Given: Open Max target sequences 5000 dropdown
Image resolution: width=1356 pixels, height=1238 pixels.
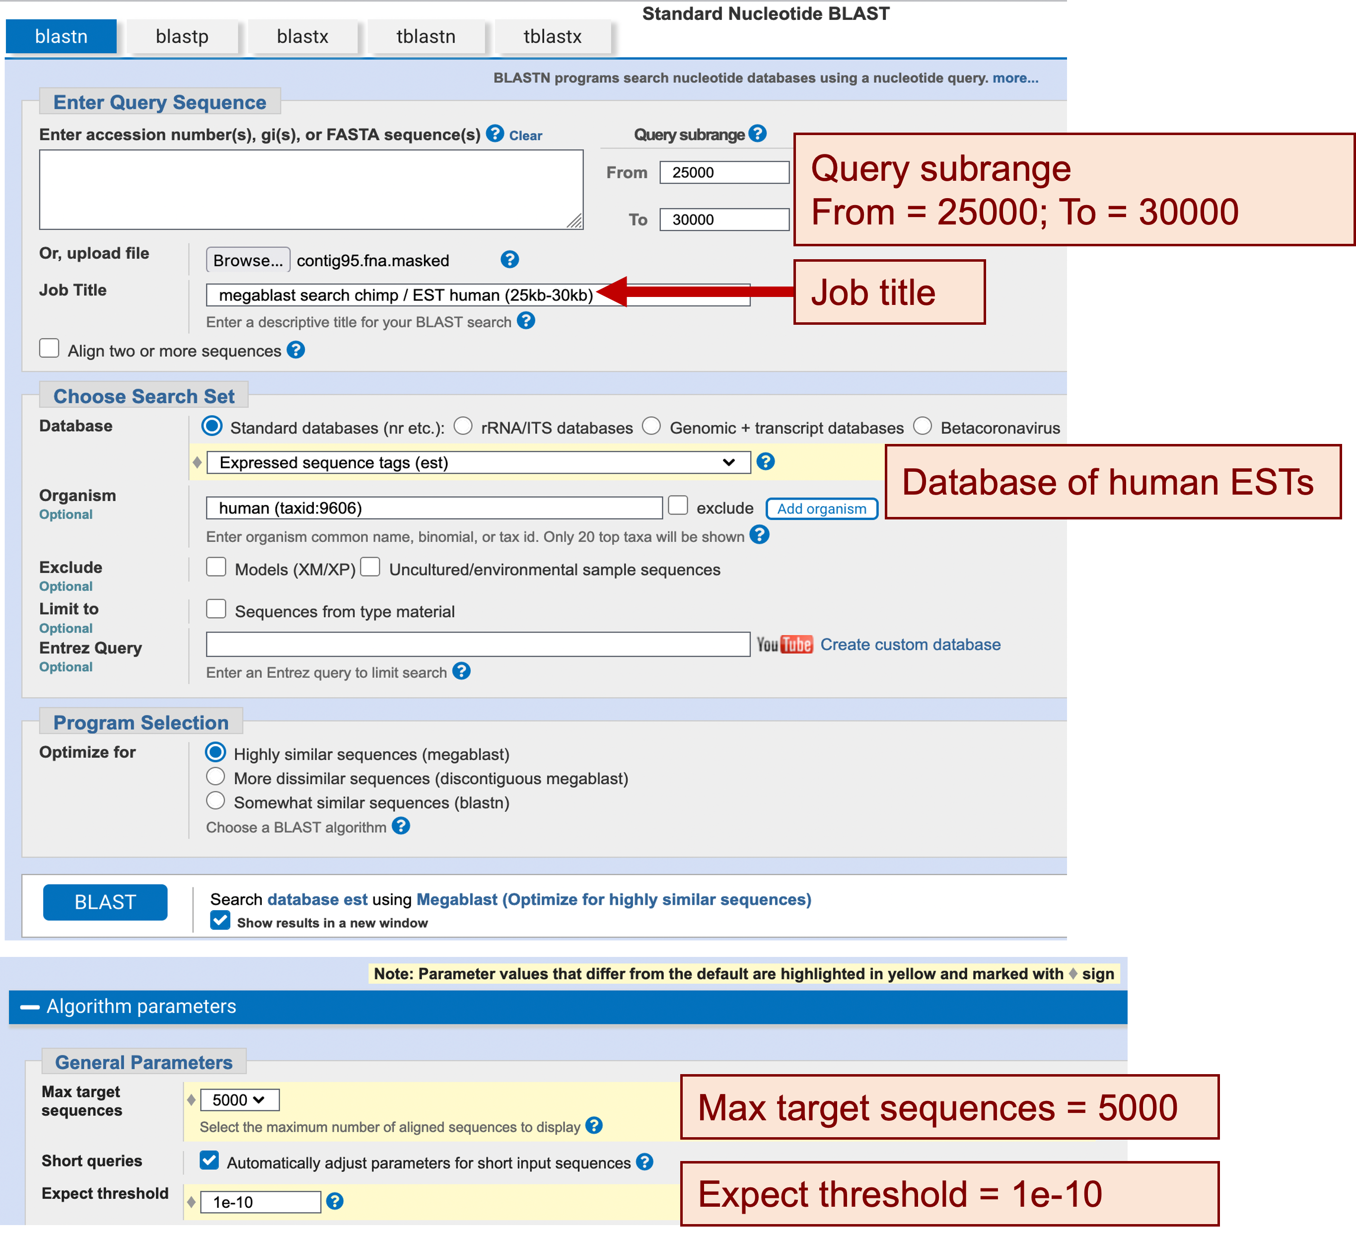Looking at the screenshot, I should tap(239, 1100).
